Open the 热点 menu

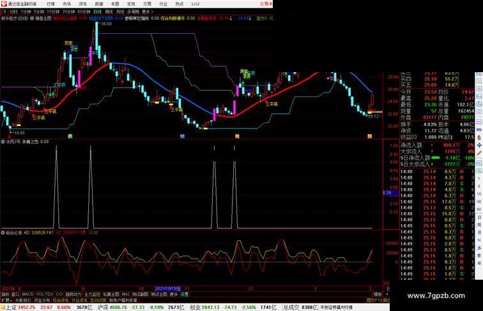[180, 4]
